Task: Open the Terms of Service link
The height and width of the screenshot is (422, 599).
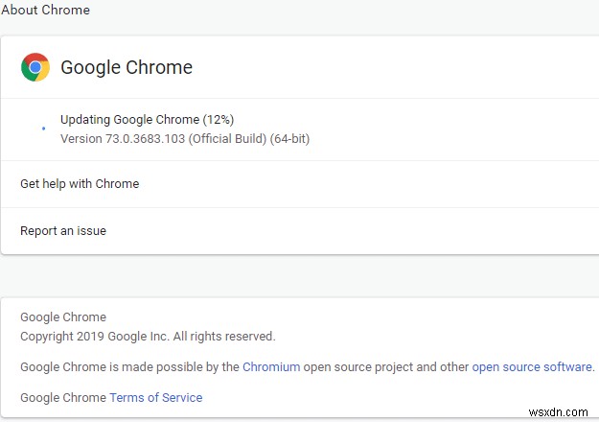Action: tap(155, 397)
